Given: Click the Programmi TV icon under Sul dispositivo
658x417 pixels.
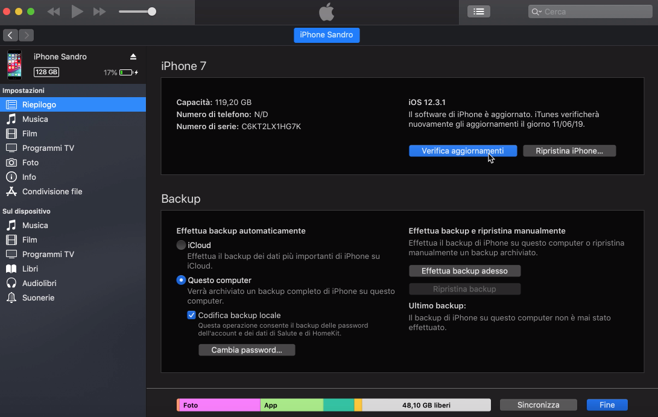Looking at the screenshot, I should [11, 254].
